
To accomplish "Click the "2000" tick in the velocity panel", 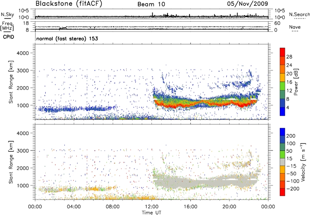I will coord(23,168).
